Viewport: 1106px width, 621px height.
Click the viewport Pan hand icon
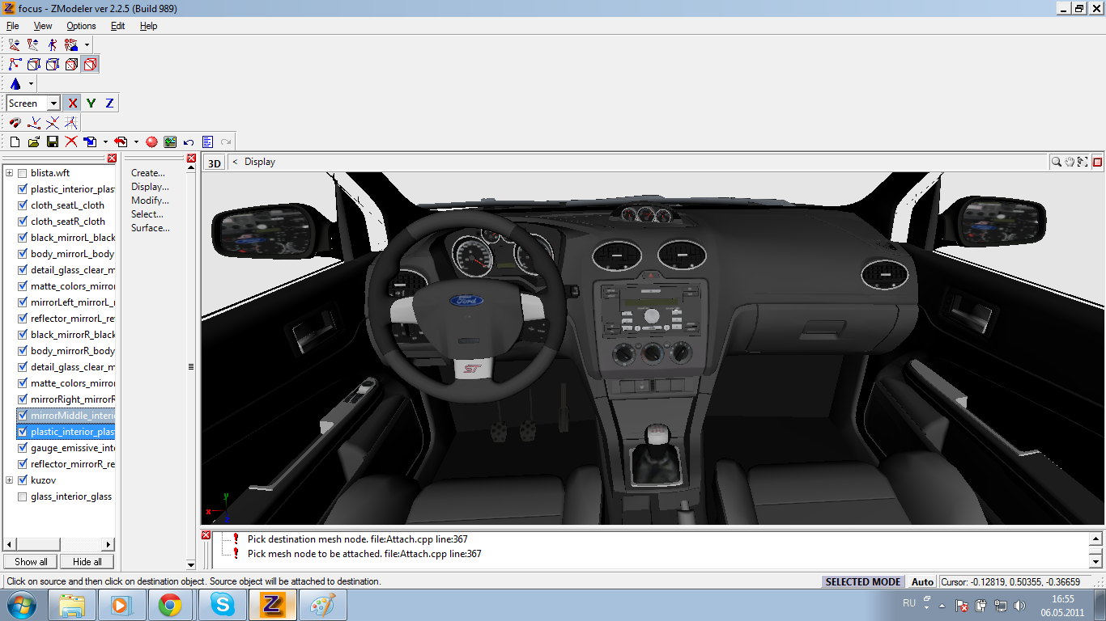[x=1070, y=162]
